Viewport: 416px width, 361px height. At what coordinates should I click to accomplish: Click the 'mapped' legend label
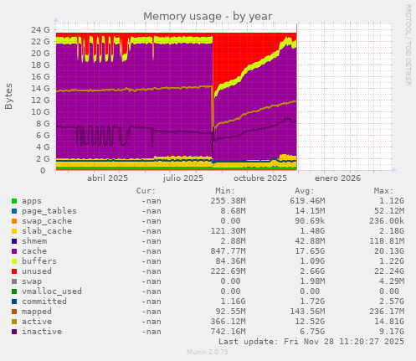(x=37, y=312)
